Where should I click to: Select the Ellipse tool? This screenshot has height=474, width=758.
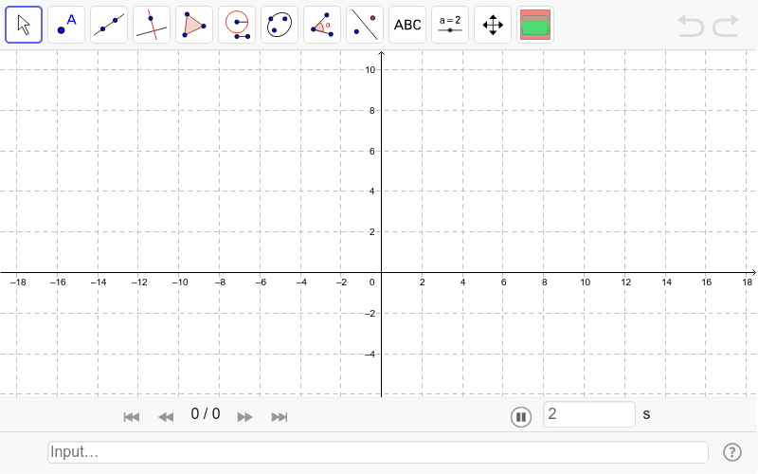(280, 25)
